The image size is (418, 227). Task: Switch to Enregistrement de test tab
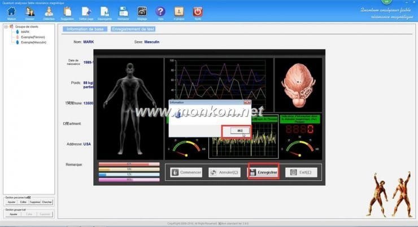click(133, 29)
